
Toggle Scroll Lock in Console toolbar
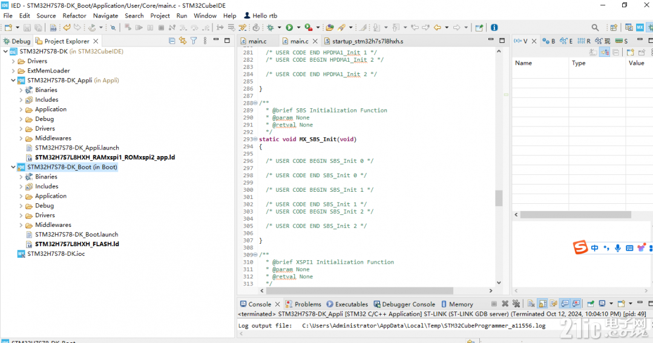coord(543,304)
